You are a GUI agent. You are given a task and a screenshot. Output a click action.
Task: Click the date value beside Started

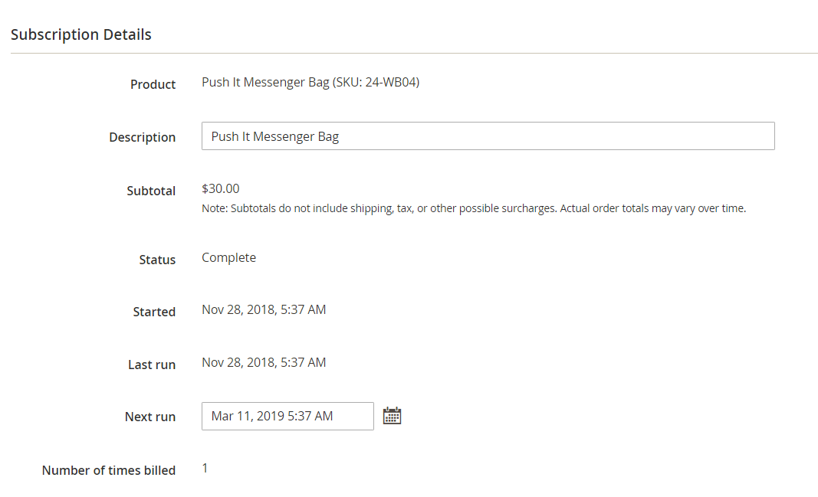click(264, 309)
